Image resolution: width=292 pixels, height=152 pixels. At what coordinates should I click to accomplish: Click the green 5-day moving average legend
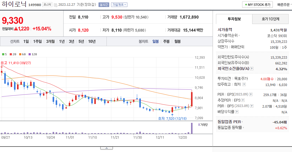coord(4,54)
